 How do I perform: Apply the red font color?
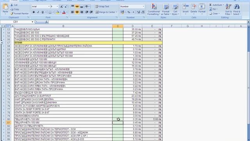click(x=64, y=12)
